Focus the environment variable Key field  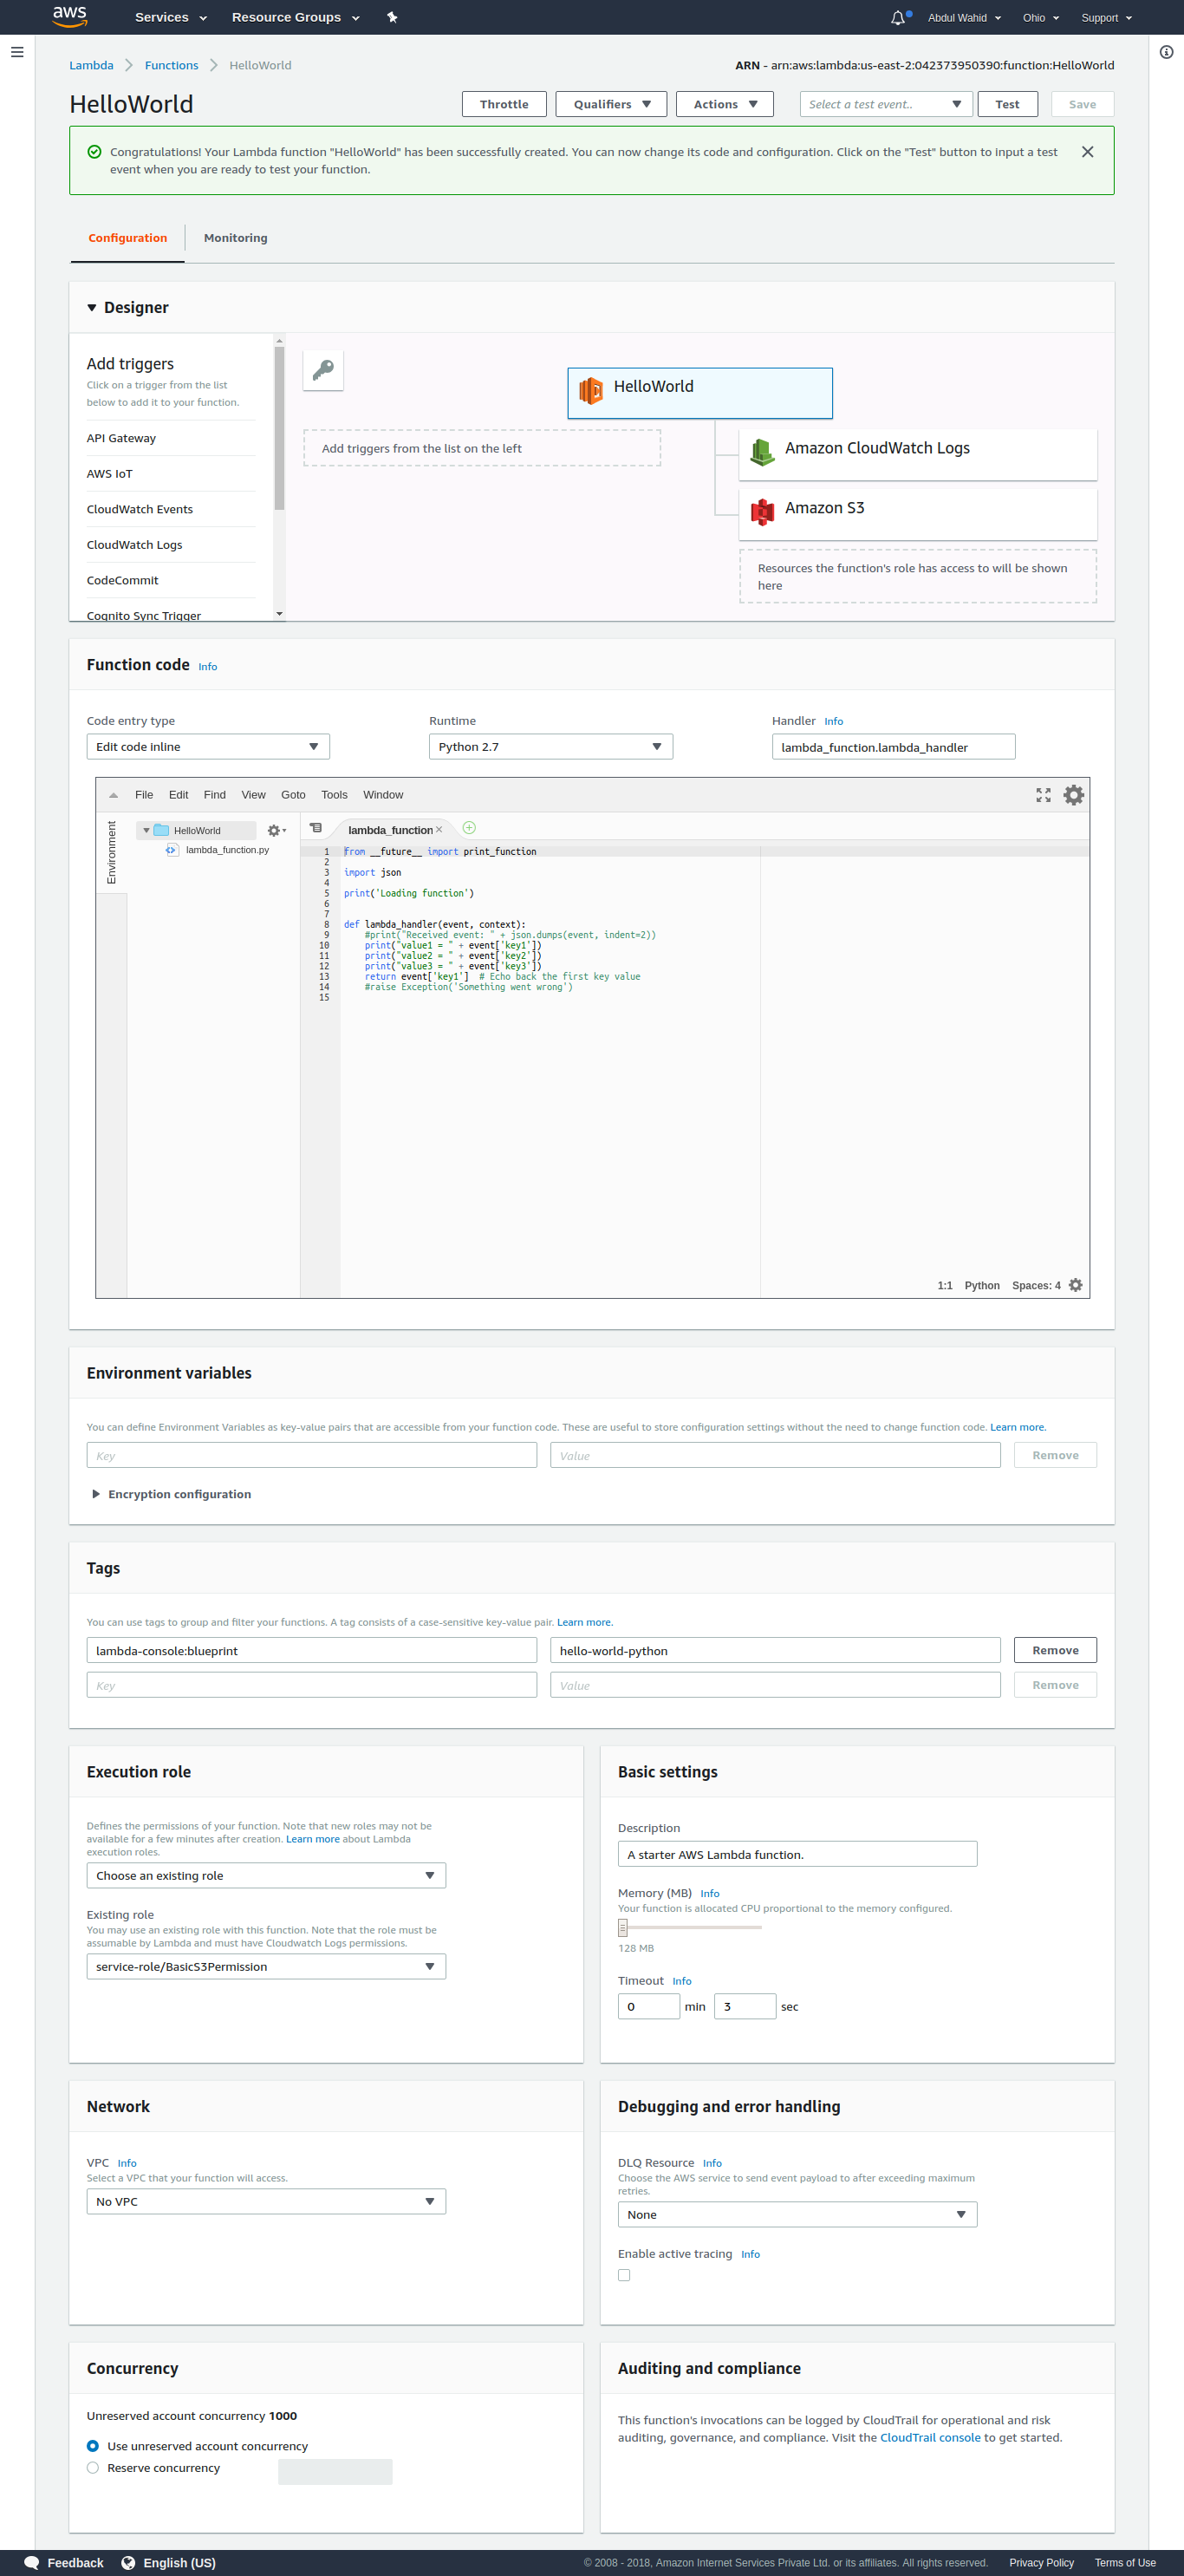[311, 1455]
